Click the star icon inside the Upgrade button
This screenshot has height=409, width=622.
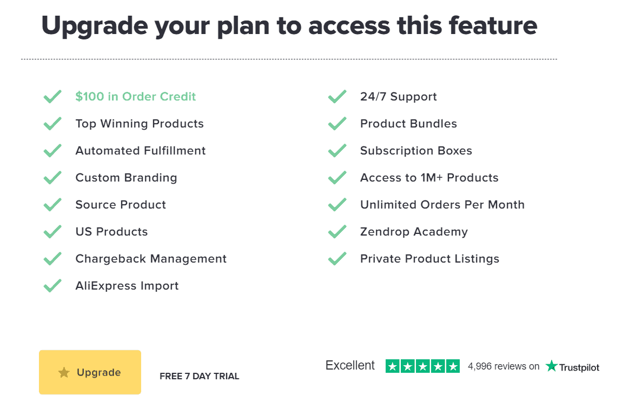click(64, 372)
